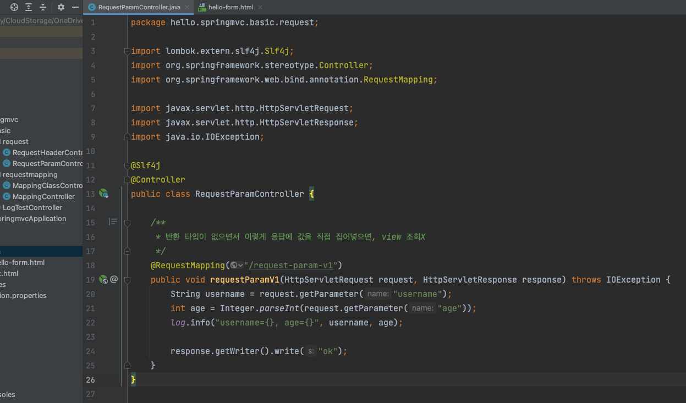Click the IOException in the throws clause
Viewport: 686px width, 403px height.
633,279
